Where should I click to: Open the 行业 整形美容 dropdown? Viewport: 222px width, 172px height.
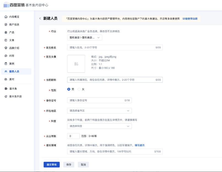pyautogui.click(x=85, y=38)
